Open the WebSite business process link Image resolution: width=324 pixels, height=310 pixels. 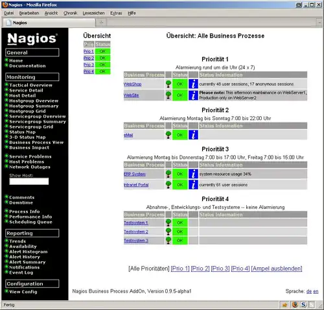[132, 95]
